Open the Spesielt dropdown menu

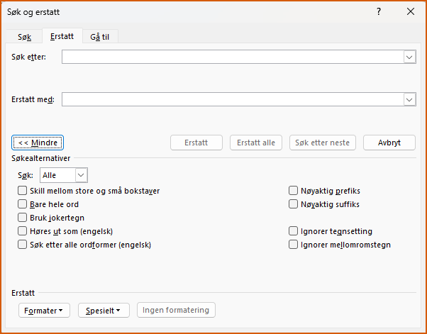click(104, 311)
